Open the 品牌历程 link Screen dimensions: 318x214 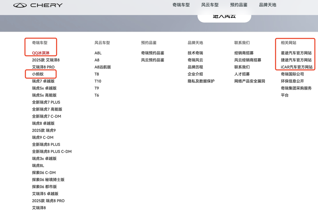click(x=195, y=67)
